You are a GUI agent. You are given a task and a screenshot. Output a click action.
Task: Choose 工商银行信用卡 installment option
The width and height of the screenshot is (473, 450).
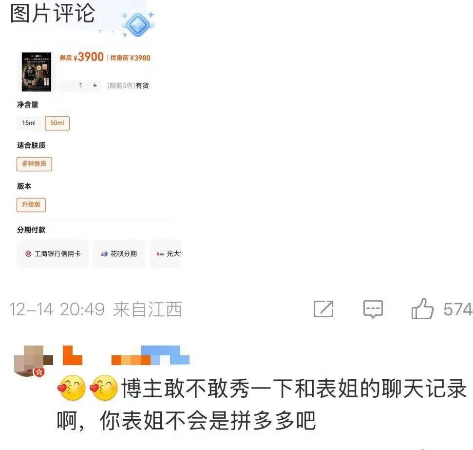pyautogui.click(x=53, y=254)
